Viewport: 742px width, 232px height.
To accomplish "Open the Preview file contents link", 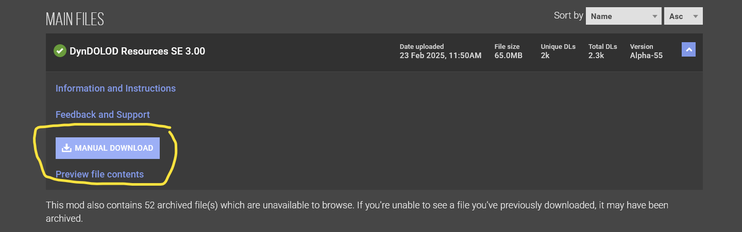I will pyautogui.click(x=99, y=174).
